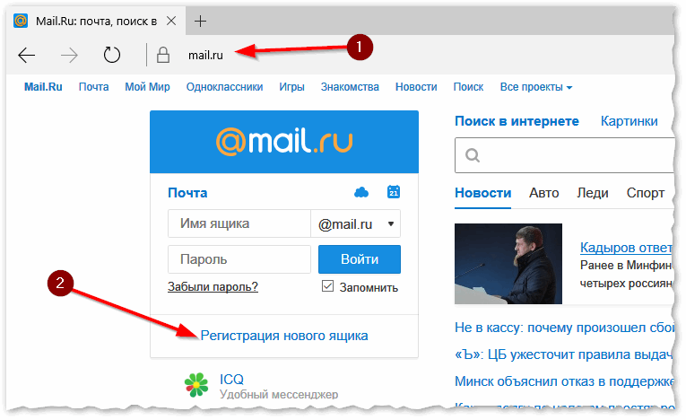Switch to the Картинки search tab
This screenshot has height=420, width=686.
[x=629, y=121]
